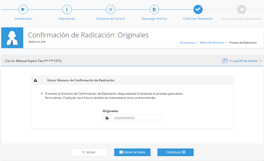Follow the Formularios breadcrumb link
This screenshot has height=161, width=264.
[x=187, y=43]
